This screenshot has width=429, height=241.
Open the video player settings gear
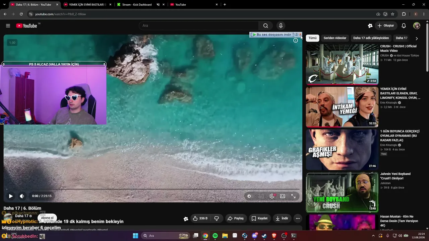[x=272, y=196]
